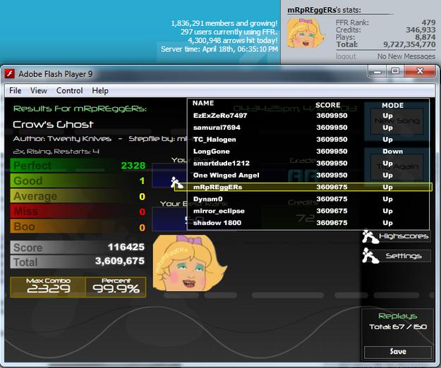Open the View menu

click(39, 91)
